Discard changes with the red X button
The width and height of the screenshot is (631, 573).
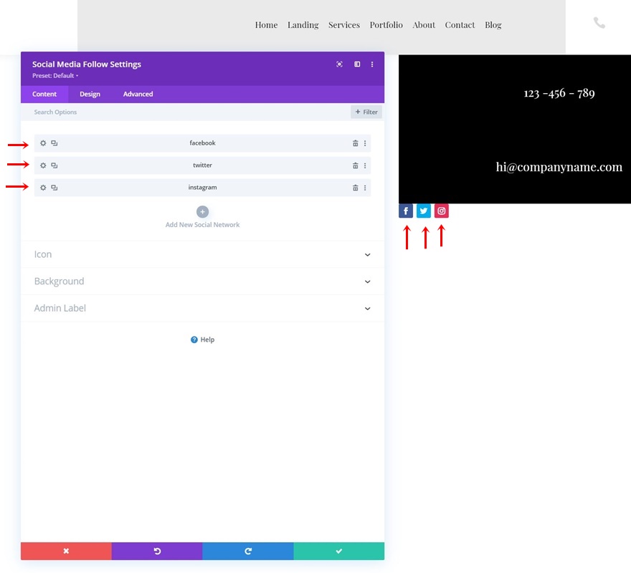pyautogui.click(x=66, y=551)
